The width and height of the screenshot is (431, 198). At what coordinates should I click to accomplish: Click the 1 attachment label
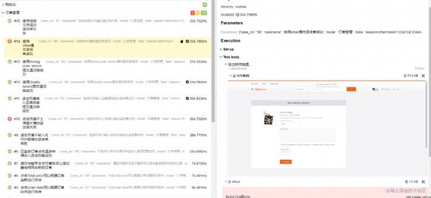[238, 68]
